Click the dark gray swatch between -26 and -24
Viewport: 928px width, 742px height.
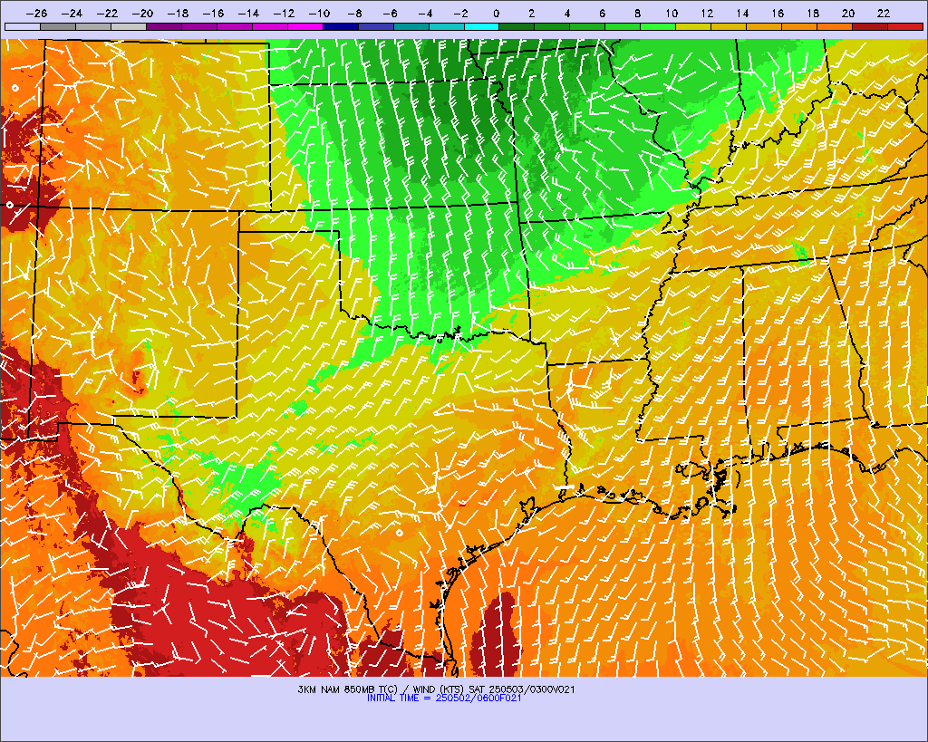tap(58, 26)
